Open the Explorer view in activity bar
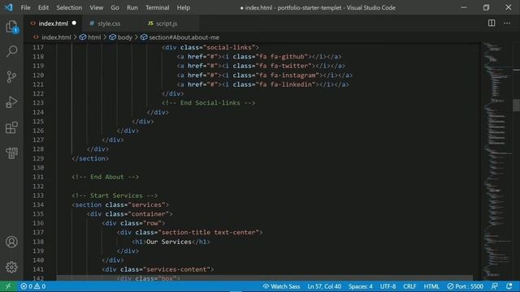 (11, 27)
